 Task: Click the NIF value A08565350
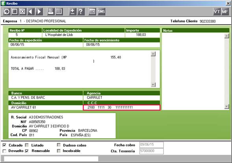pos(37,122)
